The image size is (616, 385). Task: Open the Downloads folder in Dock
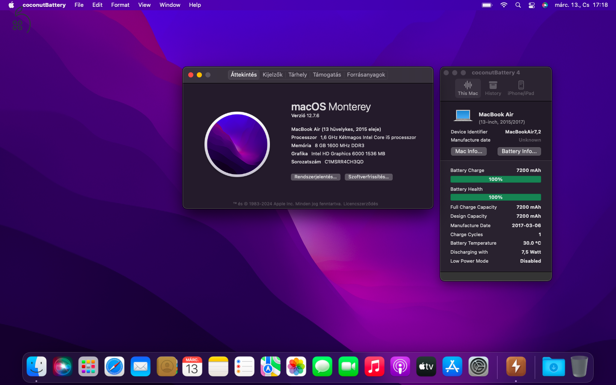tap(554, 367)
